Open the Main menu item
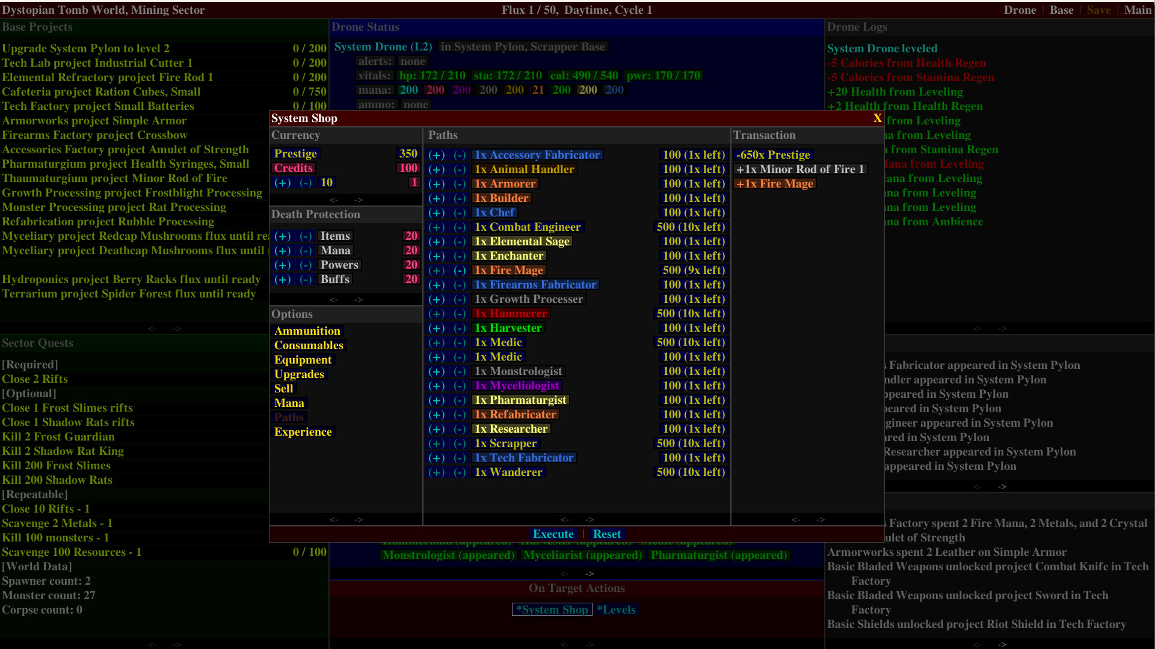1155x649 pixels. pos(1138,10)
